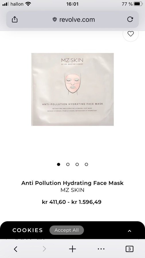The image size is (145, 258).
Task: Go back using the browser back arrow
Action: (16, 249)
